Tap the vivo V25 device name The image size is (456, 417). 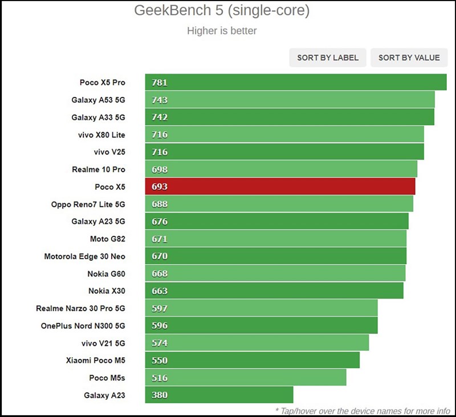click(109, 152)
